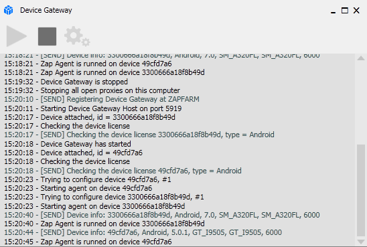The image size is (367, 247).
Task: Select the Device info line mentioning GT_I9505
Action: (143, 232)
